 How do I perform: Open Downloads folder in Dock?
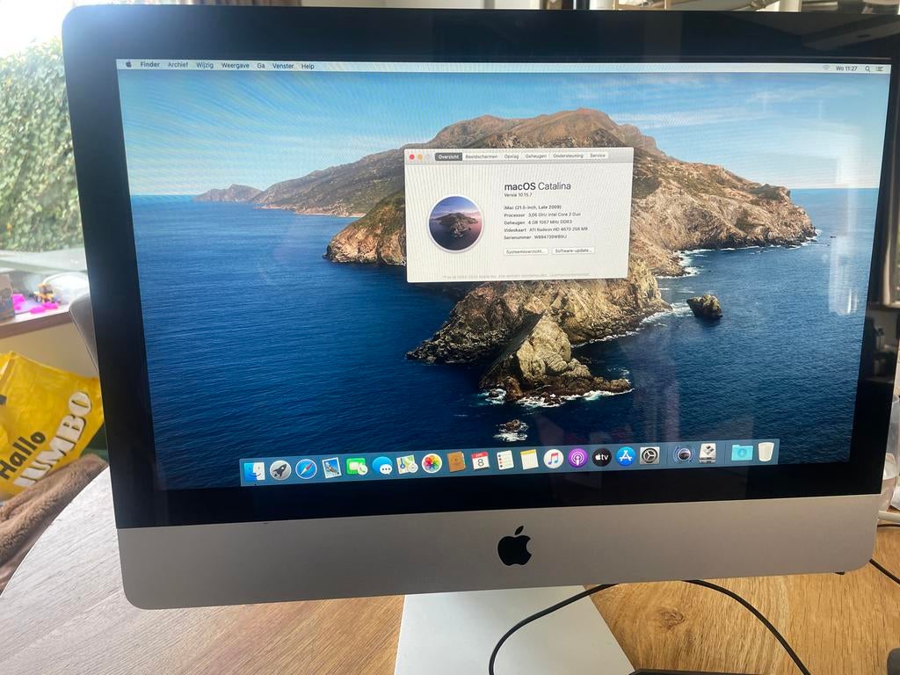(x=742, y=453)
